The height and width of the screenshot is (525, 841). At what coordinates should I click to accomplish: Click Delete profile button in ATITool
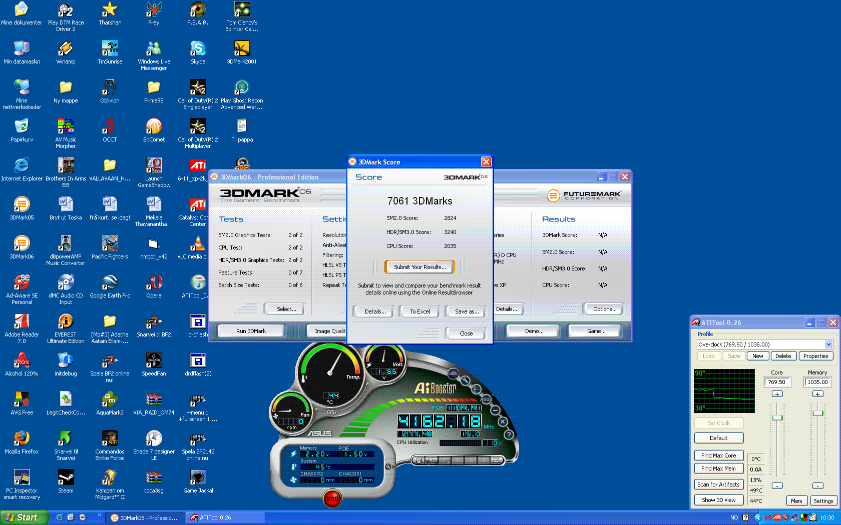click(x=783, y=356)
